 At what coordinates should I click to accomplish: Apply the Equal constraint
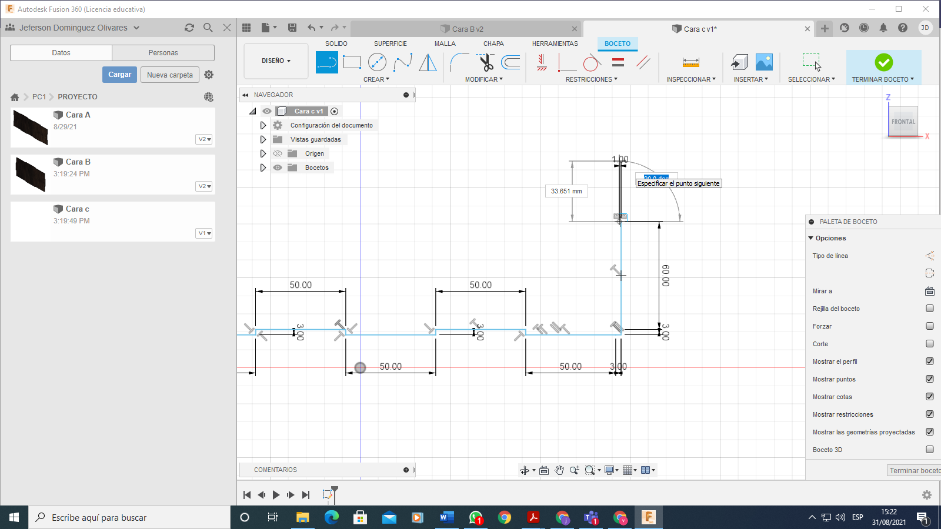pos(618,62)
